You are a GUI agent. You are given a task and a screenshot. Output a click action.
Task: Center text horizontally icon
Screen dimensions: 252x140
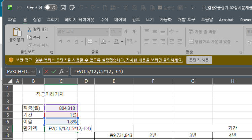[x=155, y=42]
